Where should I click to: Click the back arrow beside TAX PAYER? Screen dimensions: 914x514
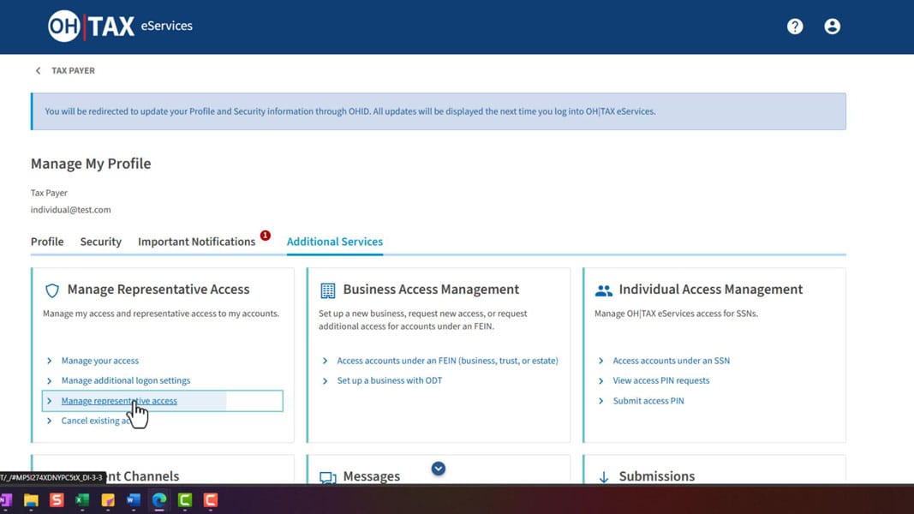pos(38,70)
